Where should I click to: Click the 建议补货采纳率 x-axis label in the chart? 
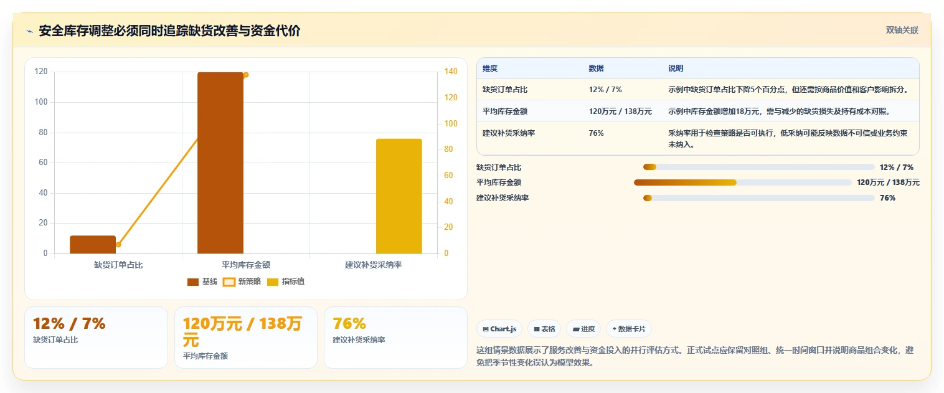[x=374, y=265]
